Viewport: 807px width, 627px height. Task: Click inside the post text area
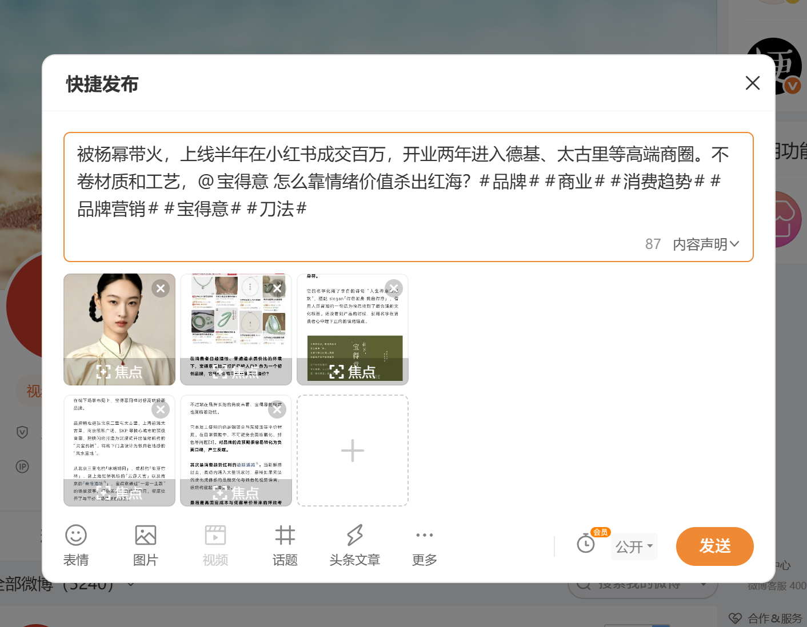[x=409, y=197]
